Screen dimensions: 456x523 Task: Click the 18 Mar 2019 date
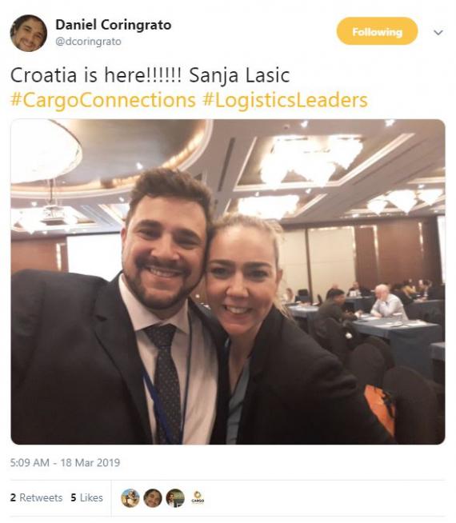[x=90, y=463]
